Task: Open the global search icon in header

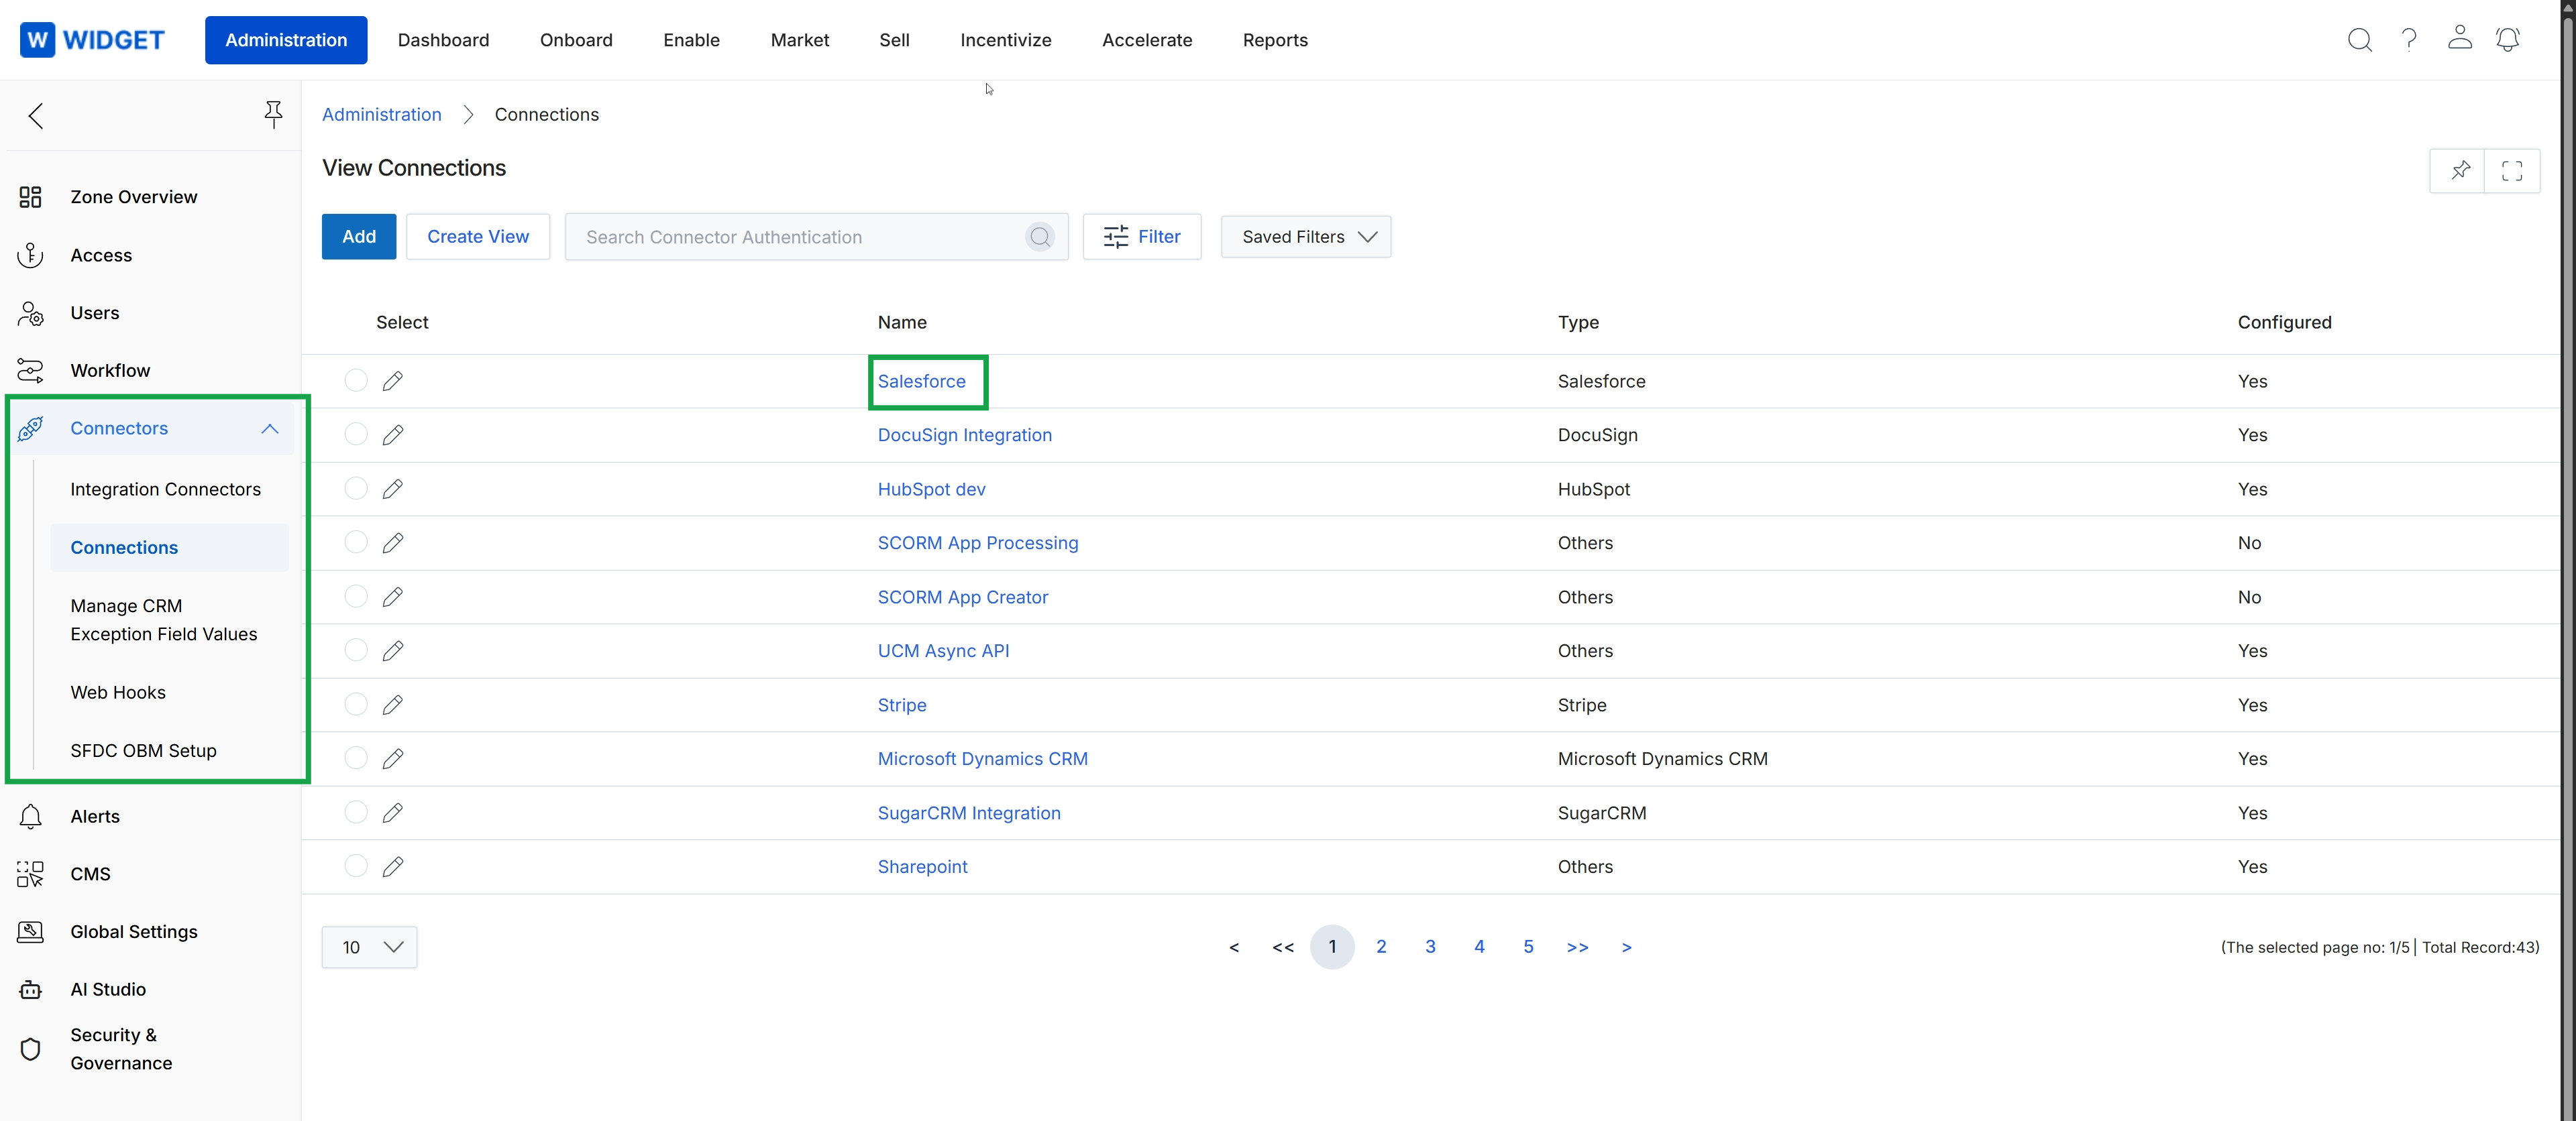Action: 2359,40
